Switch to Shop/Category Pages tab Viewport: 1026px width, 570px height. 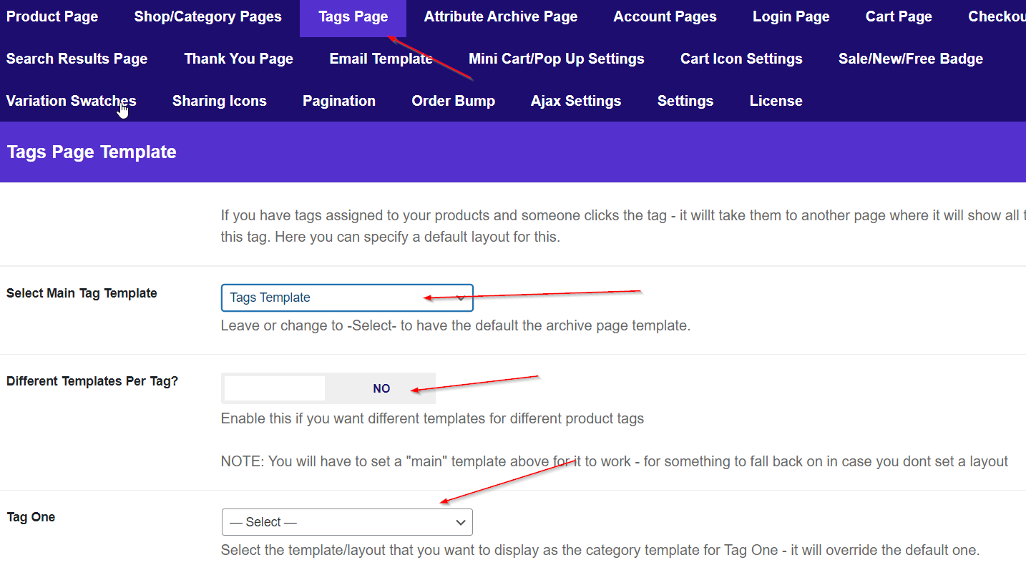pyautogui.click(x=207, y=16)
